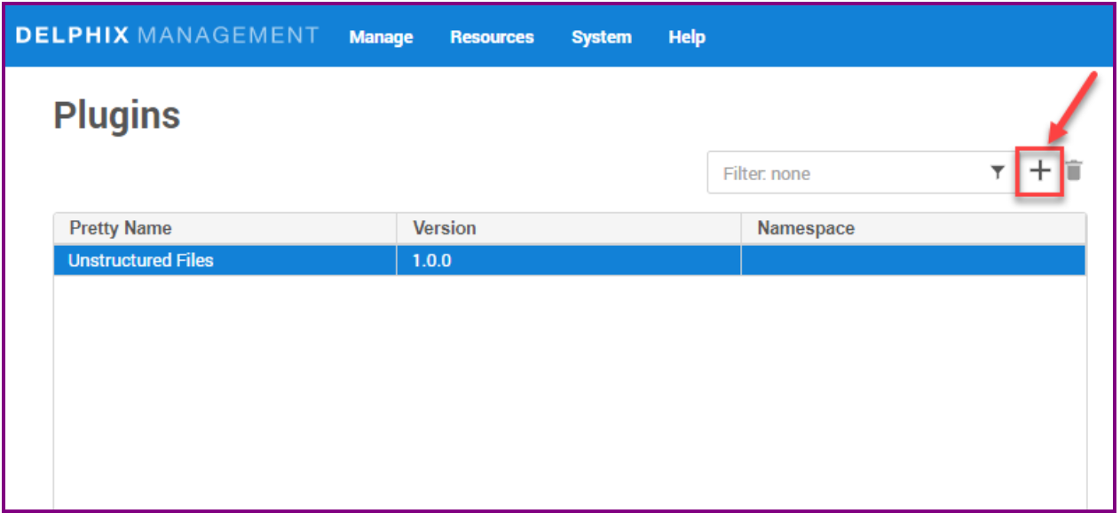Sort by the Version column header
Viewport: 1120px width, 513px height.
click(445, 228)
